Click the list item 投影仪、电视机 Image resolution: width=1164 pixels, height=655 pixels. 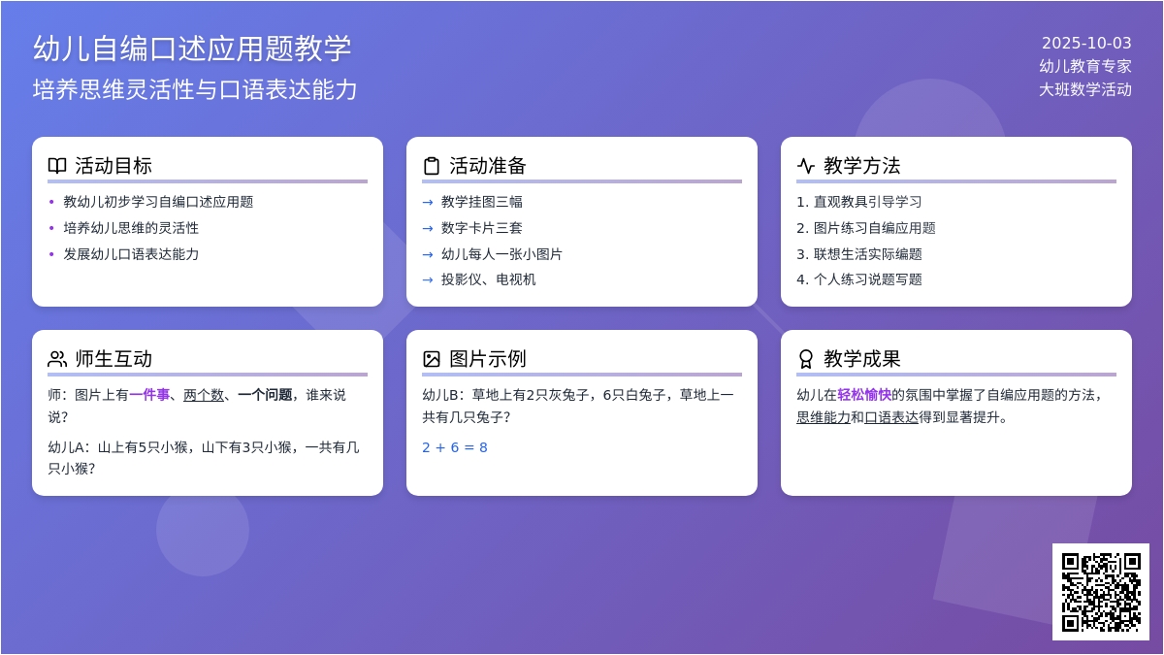489,279
